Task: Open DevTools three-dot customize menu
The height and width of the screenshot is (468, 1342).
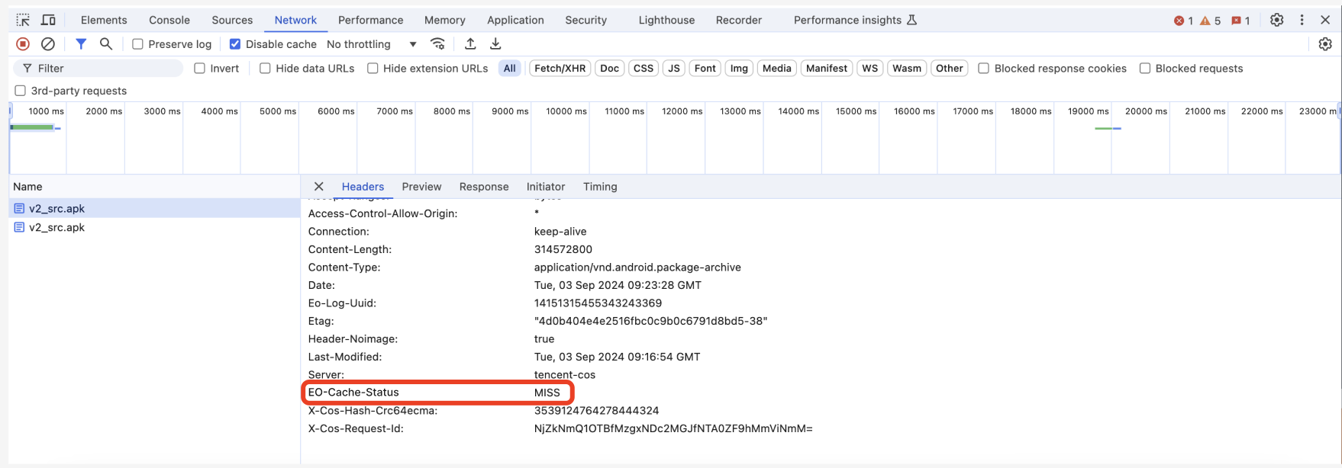Action: click(x=1302, y=20)
